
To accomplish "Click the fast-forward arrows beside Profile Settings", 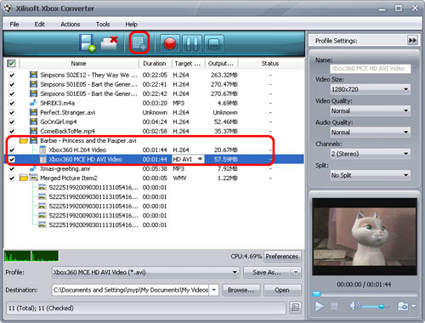I will pyautogui.click(x=412, y=41).
